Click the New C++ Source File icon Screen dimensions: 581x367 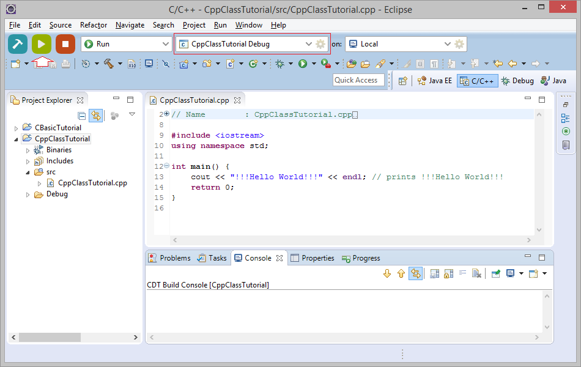(230, 64)
